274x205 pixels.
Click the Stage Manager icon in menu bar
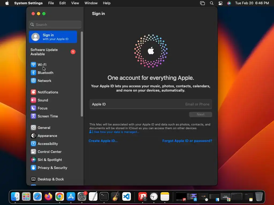202,3
